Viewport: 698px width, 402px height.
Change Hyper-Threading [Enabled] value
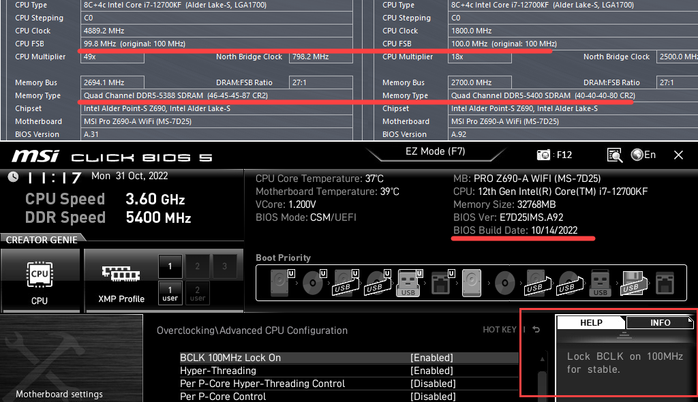pyautogui.click(x=431, y=371)
